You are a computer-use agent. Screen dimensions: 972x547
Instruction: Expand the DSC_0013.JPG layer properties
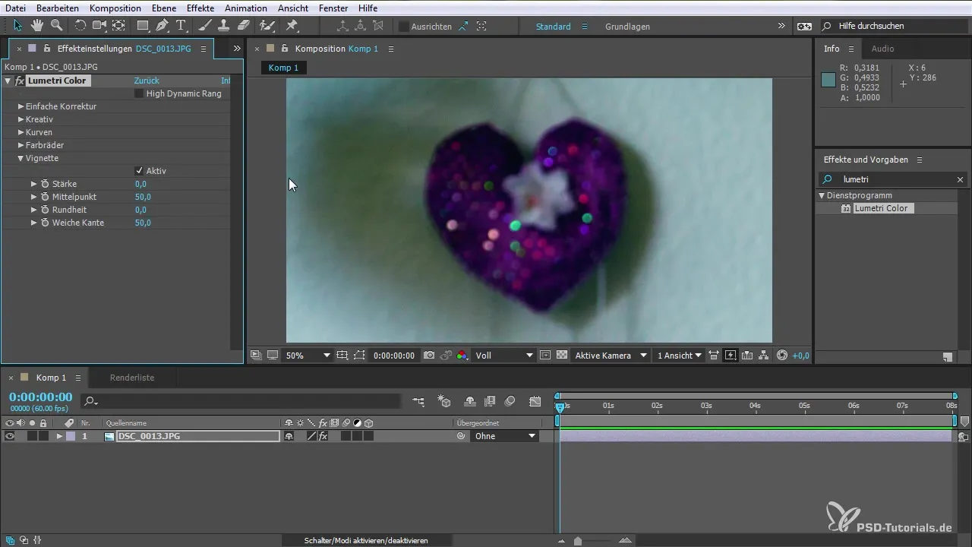tap(59, 436)
